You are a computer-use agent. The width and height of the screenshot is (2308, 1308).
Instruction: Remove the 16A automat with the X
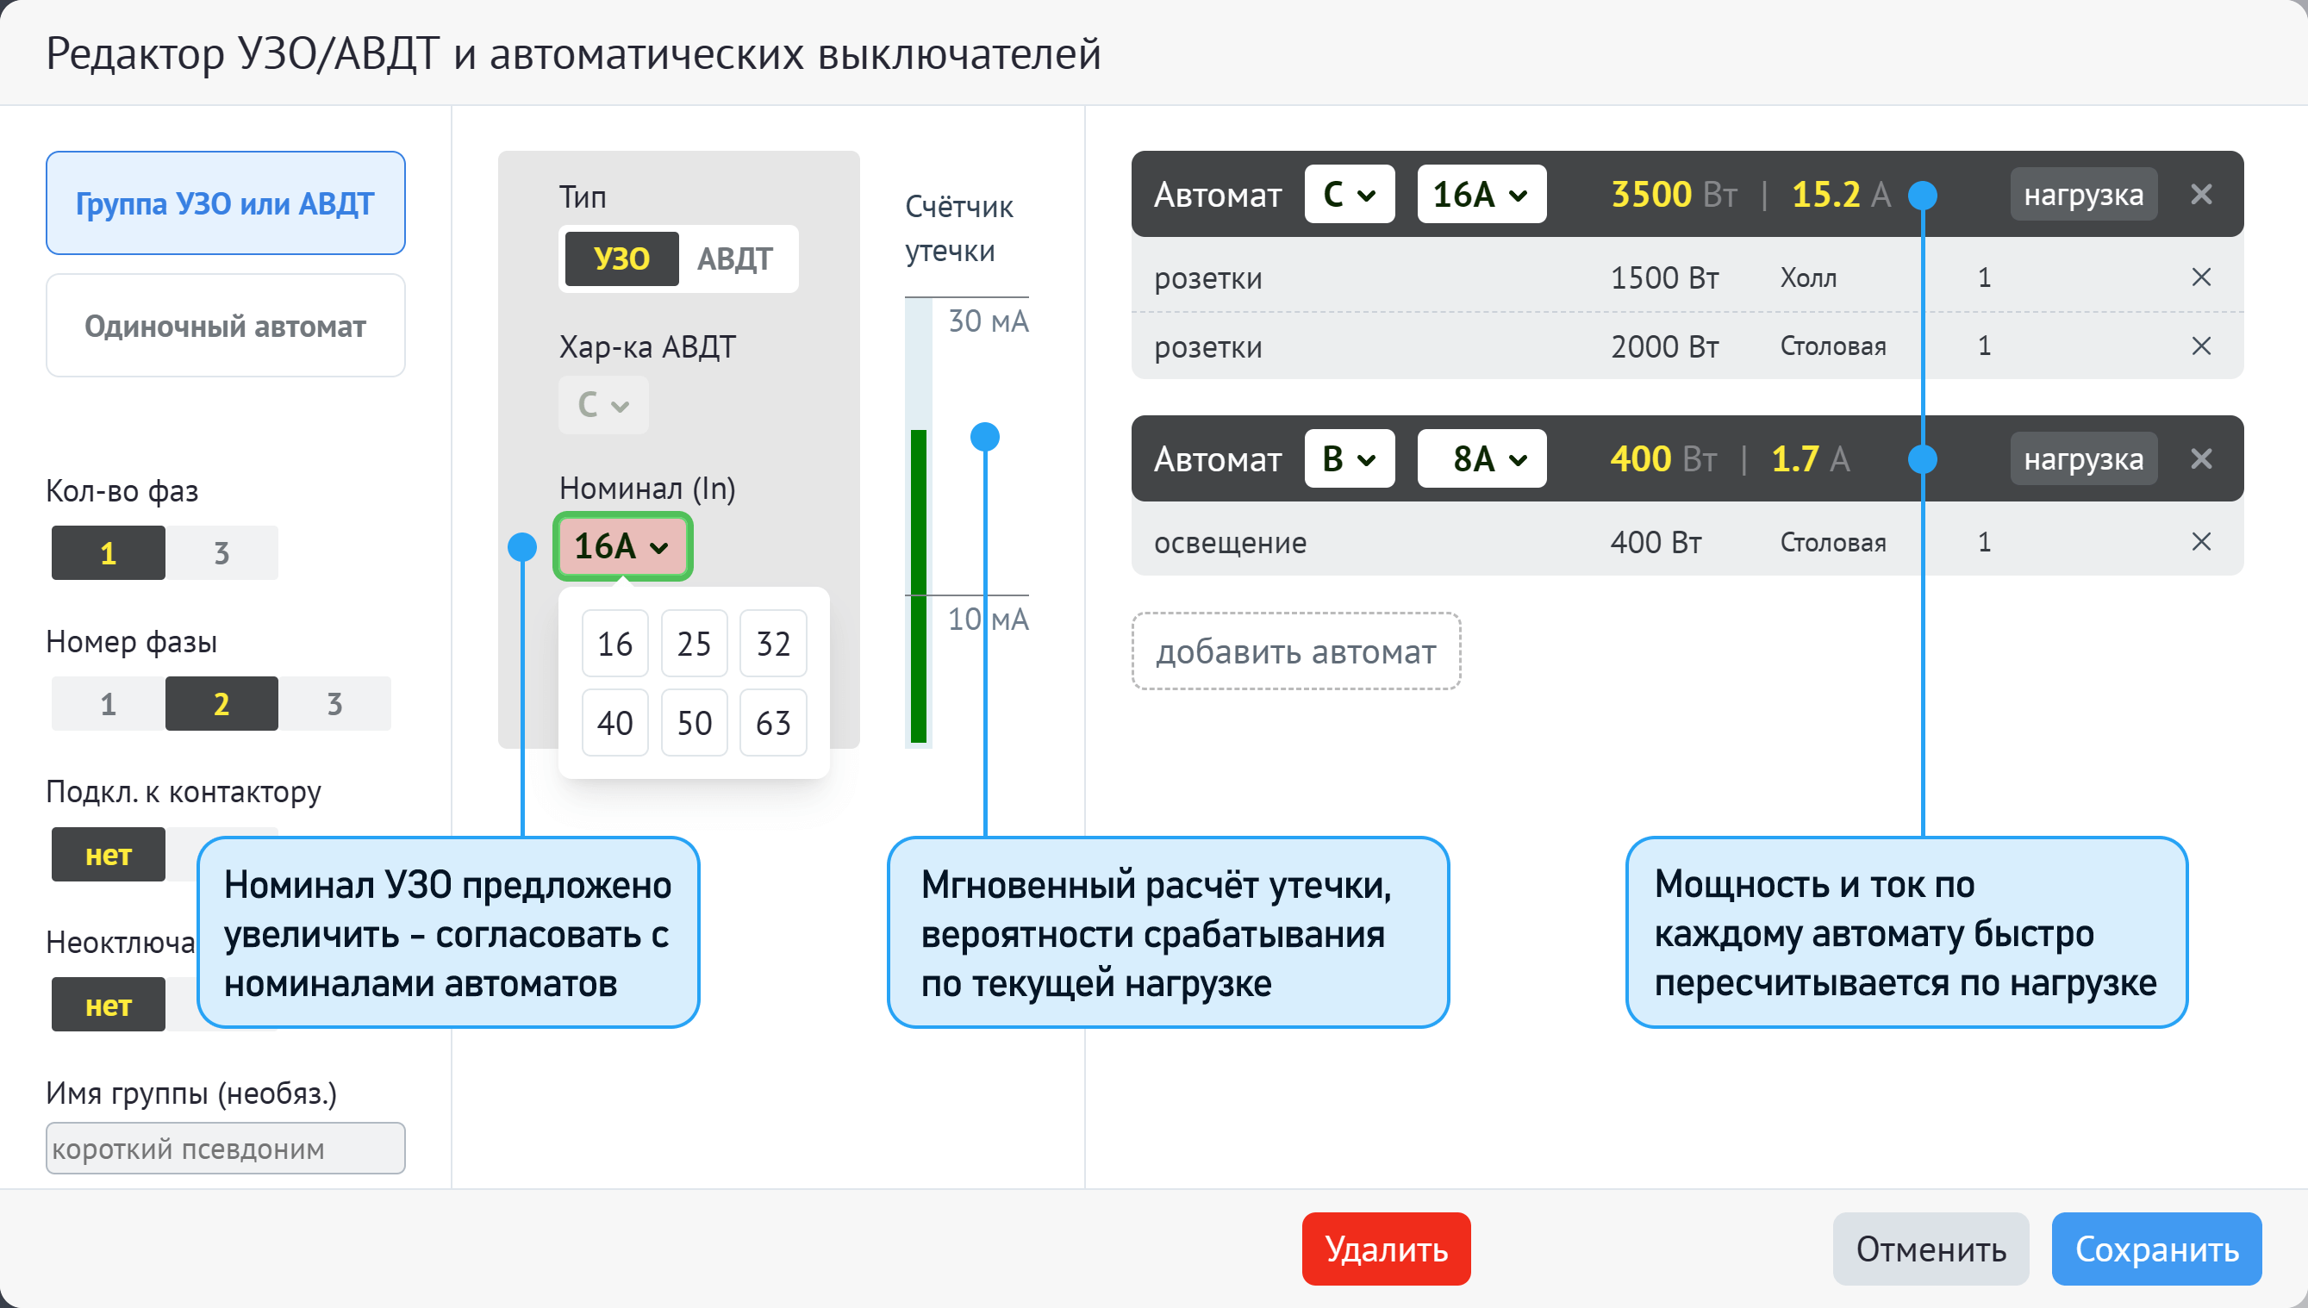pyautogui.click(x=2200, y=194)
